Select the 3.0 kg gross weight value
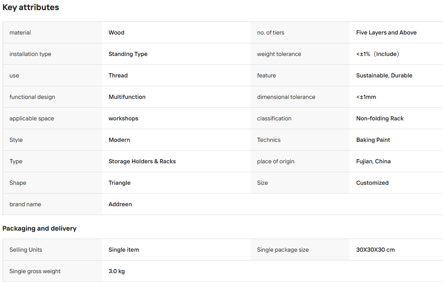The height and width of the screenshot is (282, 443). [x=116, y=271]
